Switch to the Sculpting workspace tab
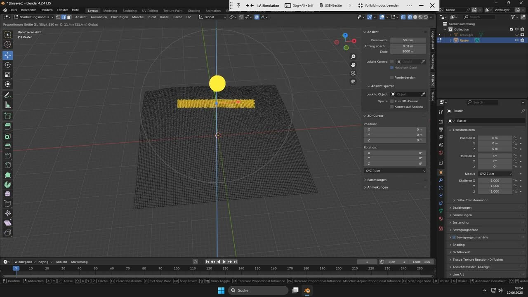The height and width of the screenshot is (297, 528). [x=129, y=11]
